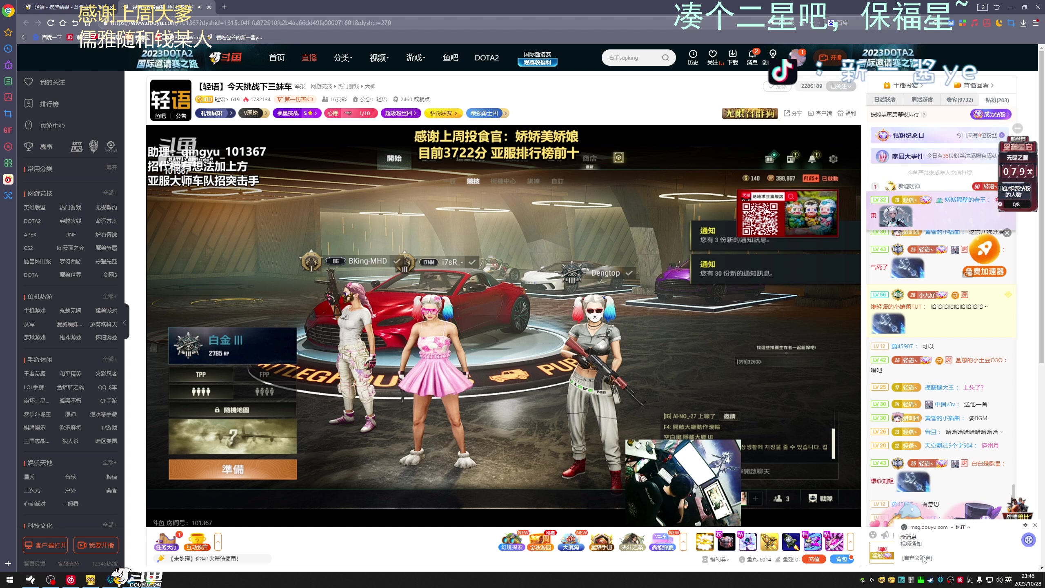Expand 常用分类 with 展开
The height and width of the screenshot is (588, 1045).
tap(111, 168)
